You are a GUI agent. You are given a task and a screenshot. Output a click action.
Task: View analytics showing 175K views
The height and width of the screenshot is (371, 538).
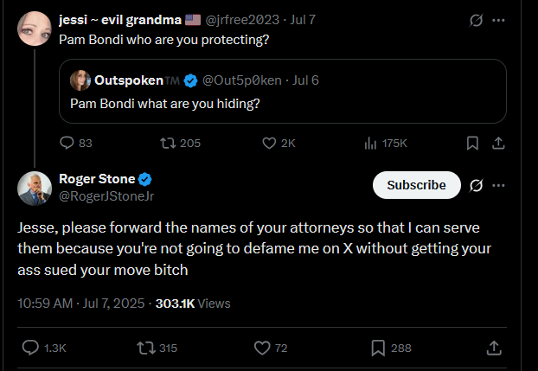(x=385, y=143)
